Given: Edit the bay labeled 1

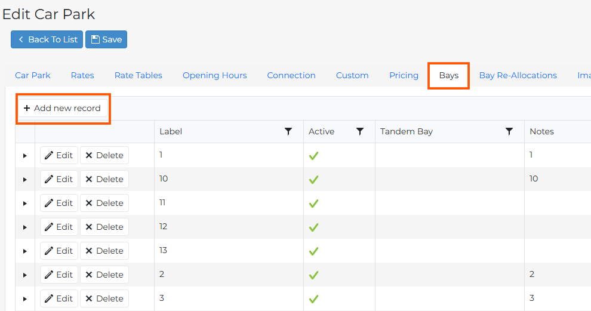Looking at the screenshot, I should point(59,155).
